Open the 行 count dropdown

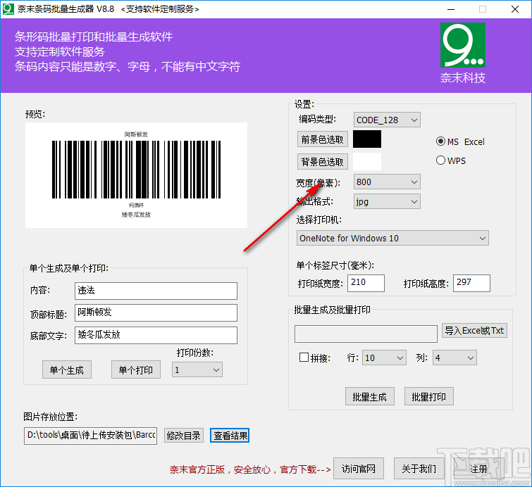click(x=384, y=358)
